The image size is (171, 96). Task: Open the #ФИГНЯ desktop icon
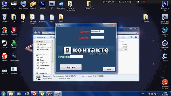tap(5, 44)
